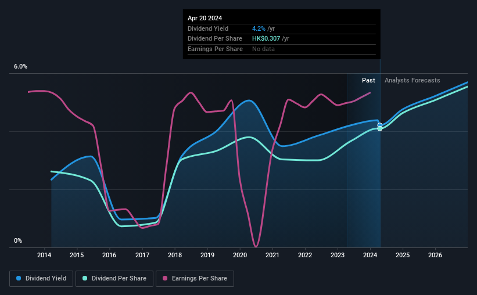Click the pink Earnings Per Share legend dot
This screenshot has height=295, width=477.
[165, 278]
